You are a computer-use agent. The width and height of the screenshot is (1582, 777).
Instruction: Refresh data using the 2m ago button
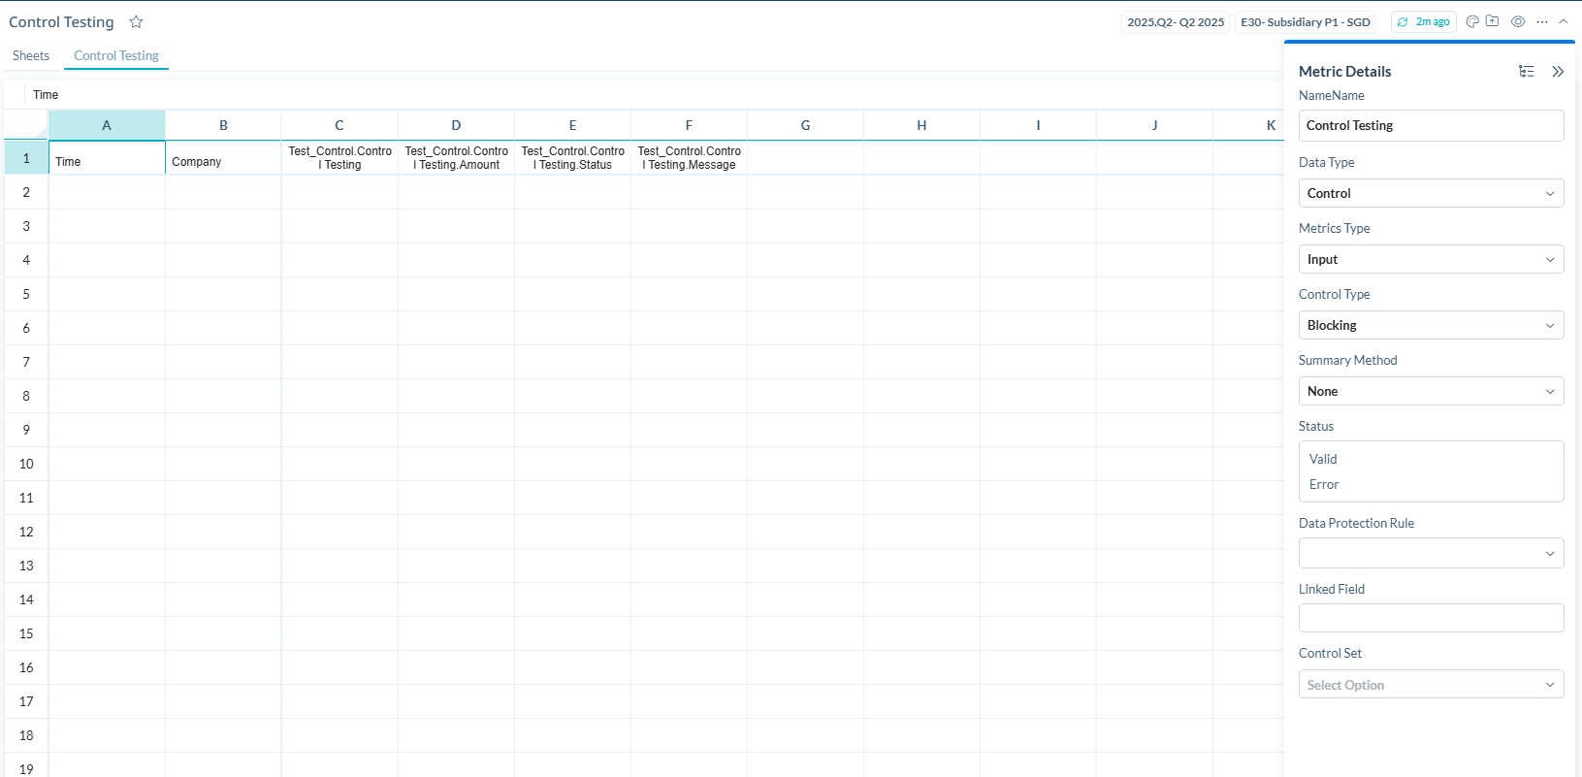click(x=1423, y=22)
